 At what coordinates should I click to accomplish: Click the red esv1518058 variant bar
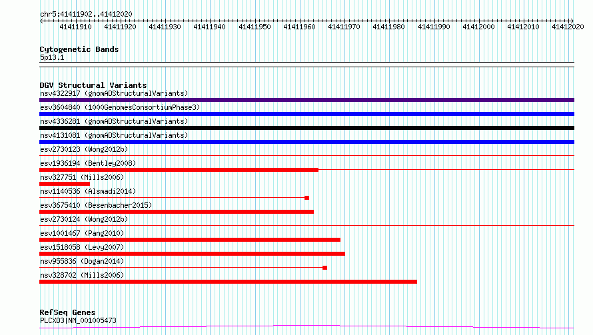tap(192, 254)
